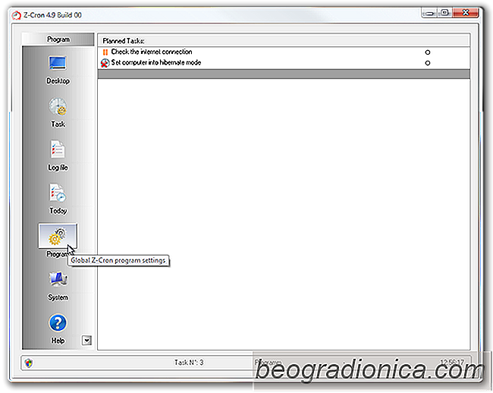Click the shield icon in status bar
493x393 pixels.
point(29,363)
